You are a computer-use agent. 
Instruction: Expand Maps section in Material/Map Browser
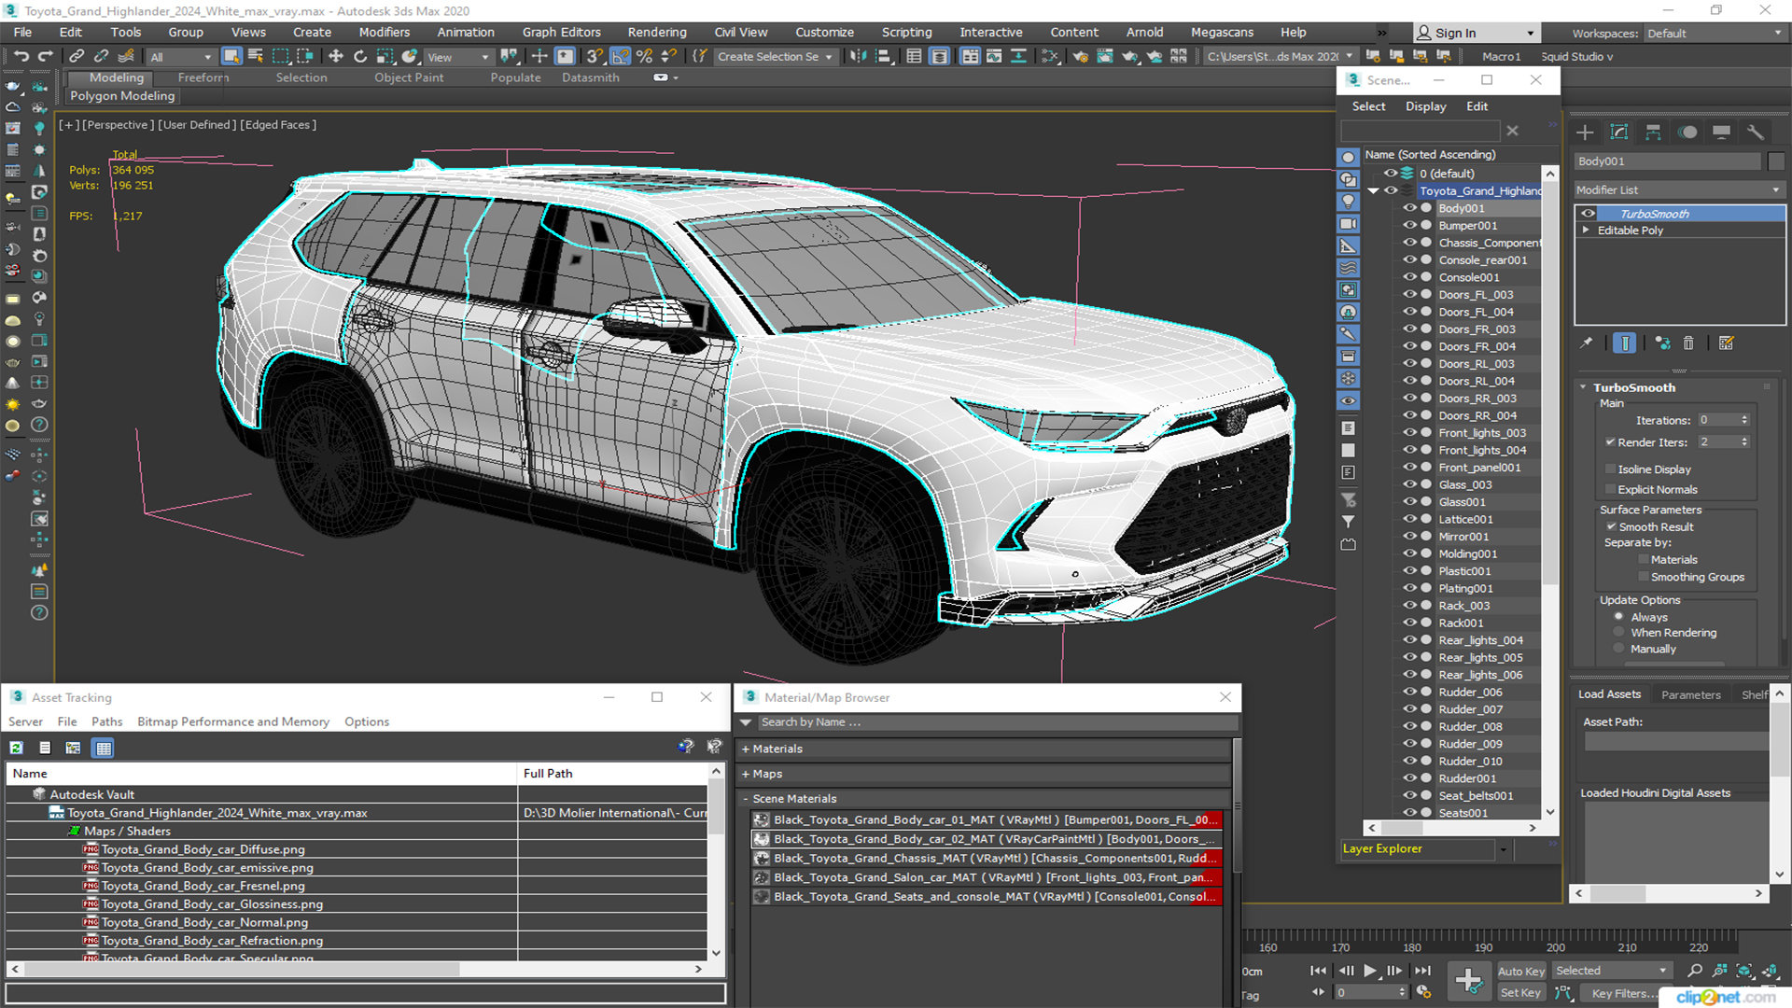pyautogui.click(x=746, y=775)
